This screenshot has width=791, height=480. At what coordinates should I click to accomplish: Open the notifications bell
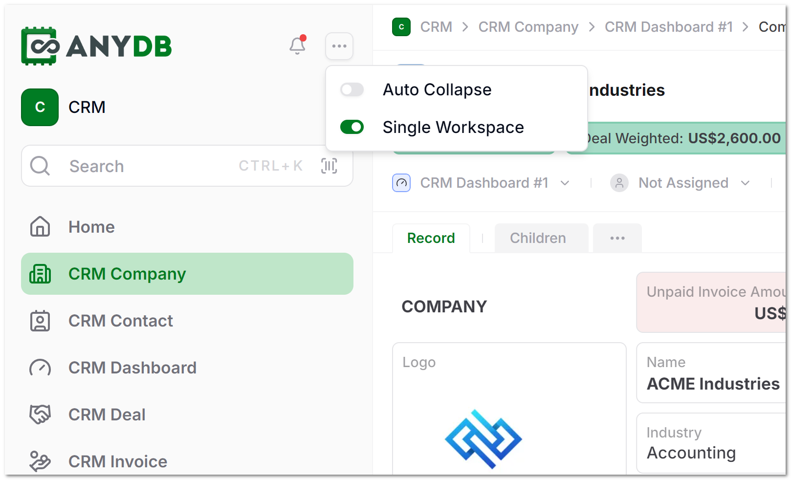click(297, 45)
